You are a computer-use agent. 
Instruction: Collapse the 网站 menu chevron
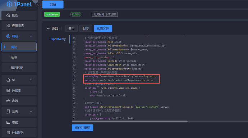[x=31, y=36]
